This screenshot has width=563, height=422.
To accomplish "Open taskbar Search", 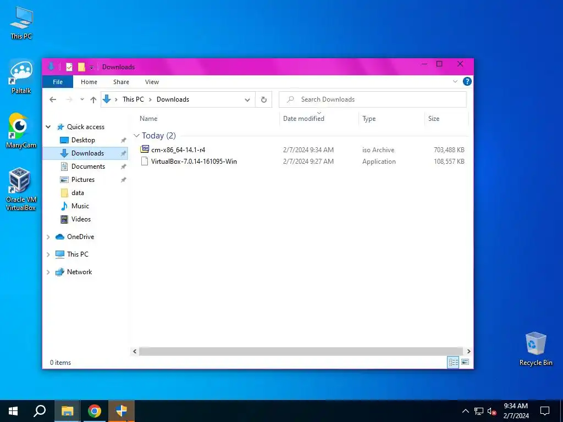I will 40,411.
